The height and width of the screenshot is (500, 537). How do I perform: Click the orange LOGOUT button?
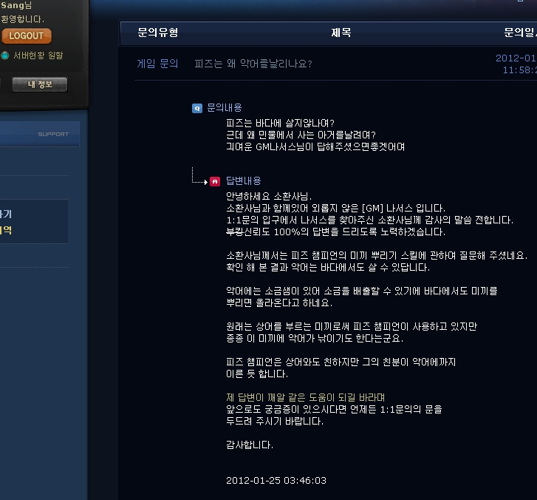tap(27, 36)
